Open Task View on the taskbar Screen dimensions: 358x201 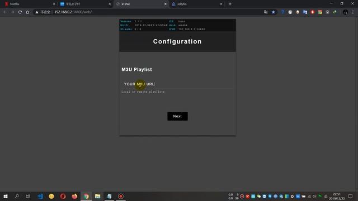pos(28,196)
